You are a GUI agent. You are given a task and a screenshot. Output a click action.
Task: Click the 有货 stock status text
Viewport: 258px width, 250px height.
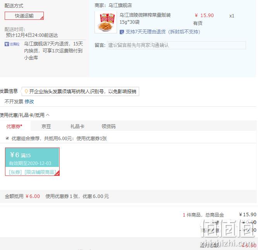point(198,23)
